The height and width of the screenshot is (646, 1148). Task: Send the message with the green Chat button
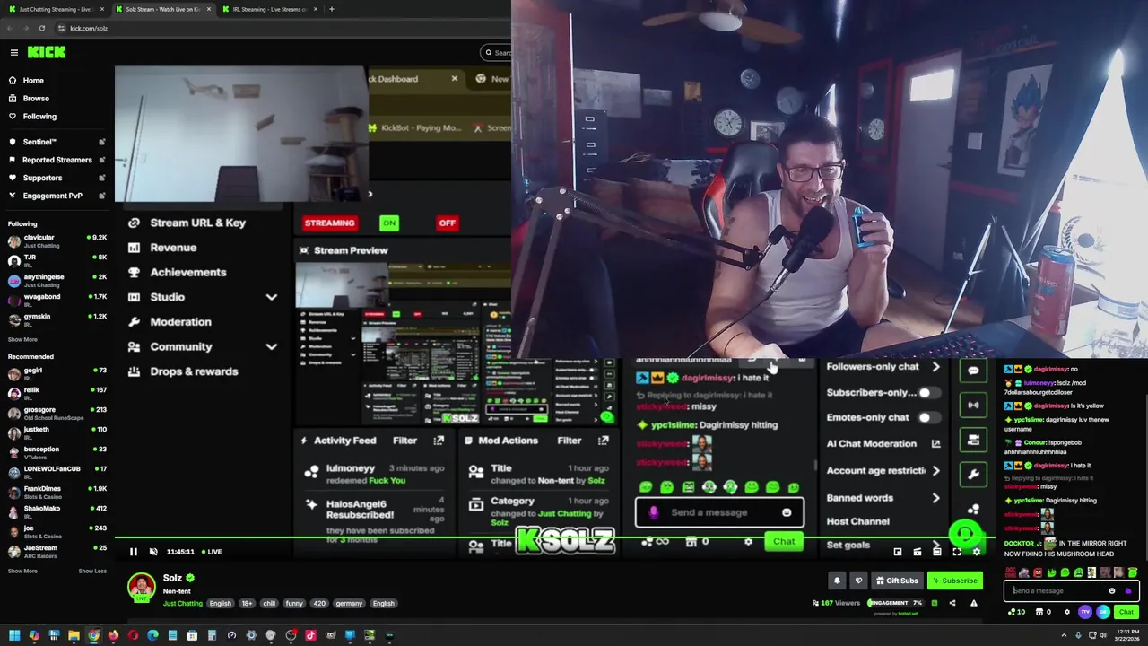pyautogui.click(x=1126, y=612)
